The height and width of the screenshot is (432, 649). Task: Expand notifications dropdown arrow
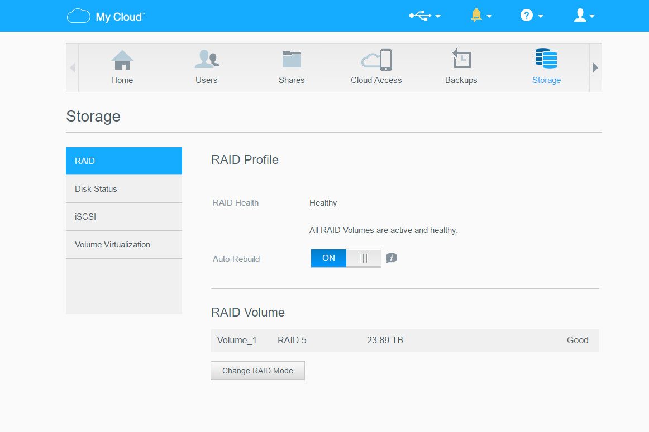[x=489, y=17]
